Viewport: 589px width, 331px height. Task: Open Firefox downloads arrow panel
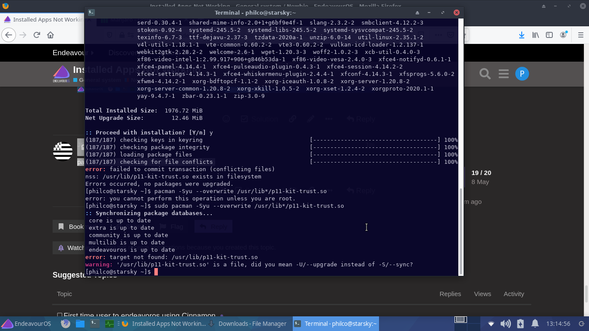click(x=522, y=35)
